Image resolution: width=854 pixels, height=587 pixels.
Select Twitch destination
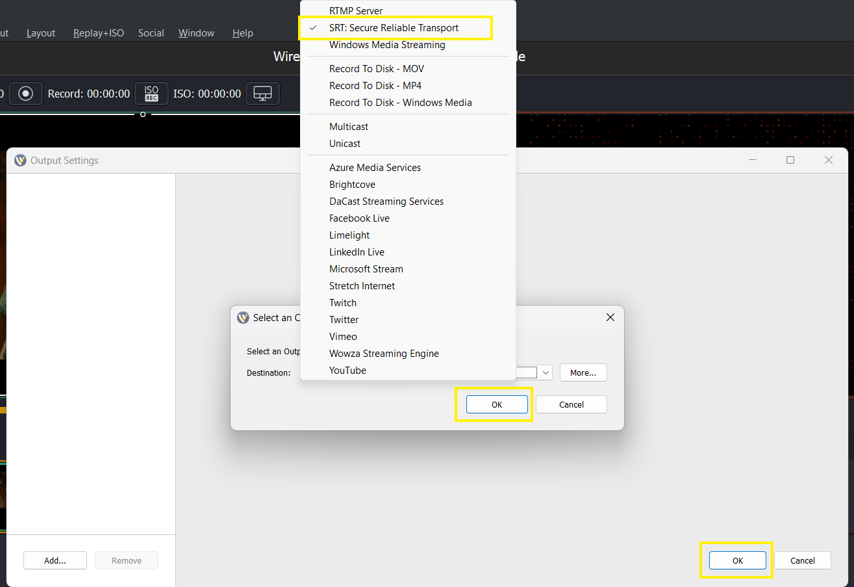coord(408,303)
